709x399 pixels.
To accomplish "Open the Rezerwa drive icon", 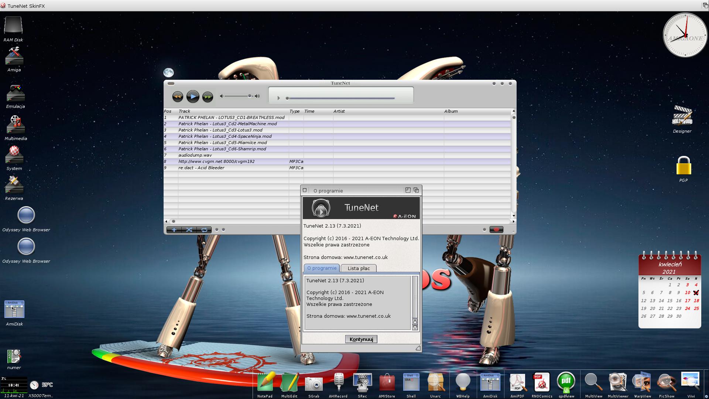I will pyautogui.click(x=14, y=188).
